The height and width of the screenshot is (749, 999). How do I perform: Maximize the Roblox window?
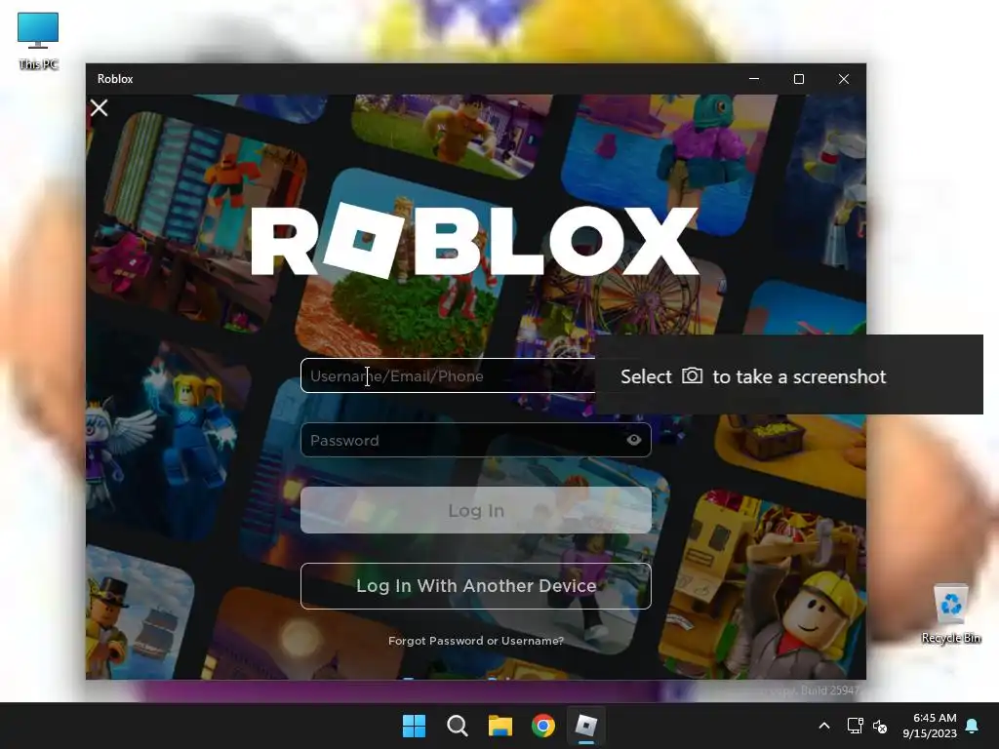[x=798, y=79]
